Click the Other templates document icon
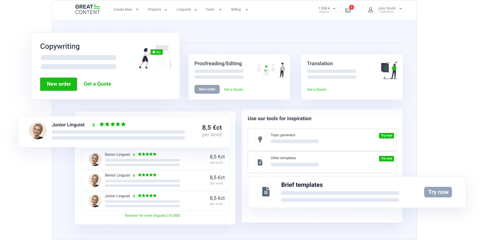 coord(260,162)
